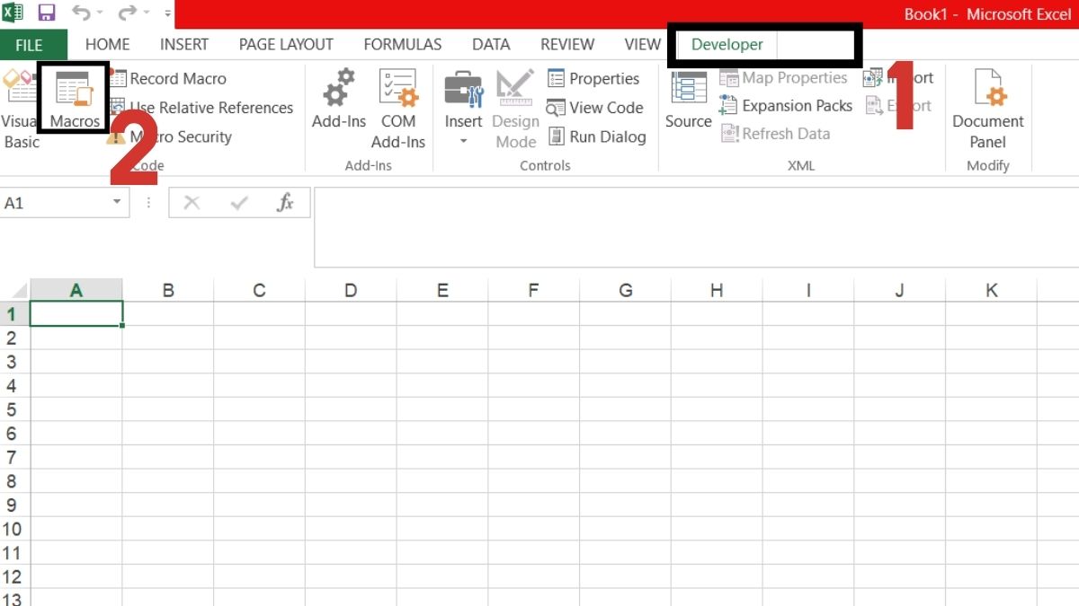Screen dimensions: 1079x606
Task: Select row 12 header
Action: coord(14,576)
